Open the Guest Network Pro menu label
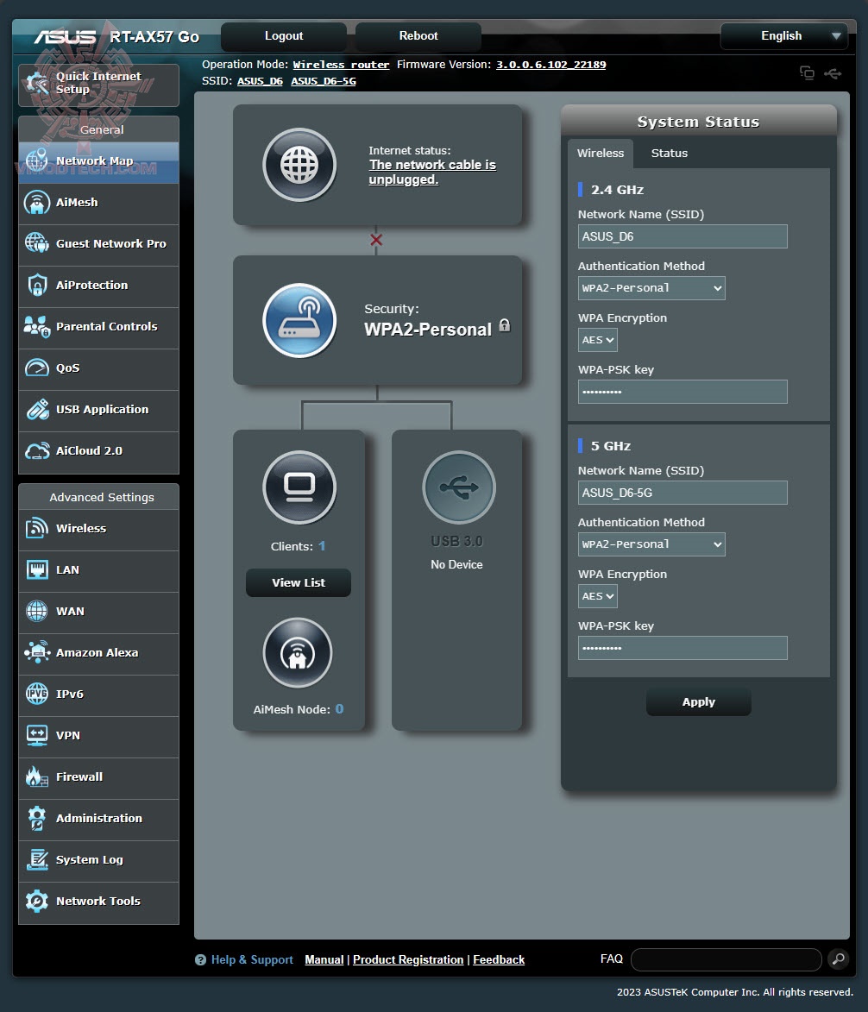The height and width of the screenshot is (1012, 868). (111, 243)
